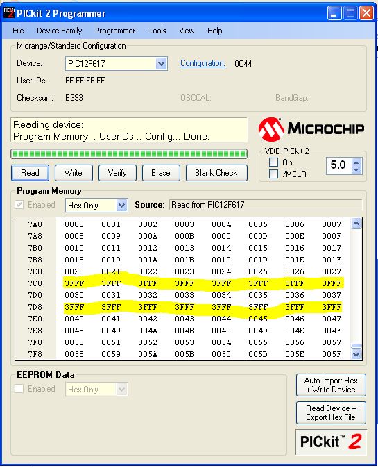Open the EEPROM Data Hex Only dropdown

tap(121, 390)
